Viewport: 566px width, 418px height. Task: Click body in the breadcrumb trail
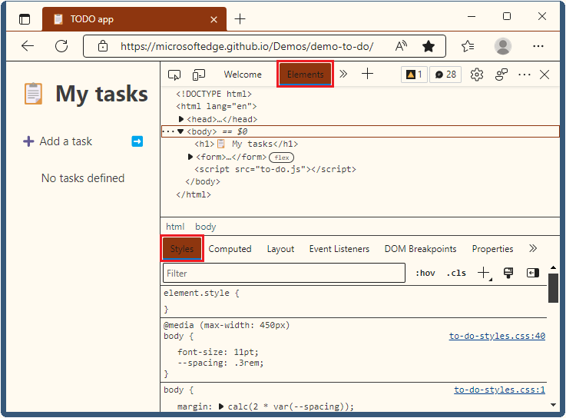point(205,227)
